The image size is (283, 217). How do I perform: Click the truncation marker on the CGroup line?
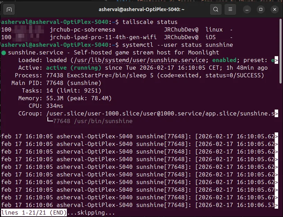(276, 113)
